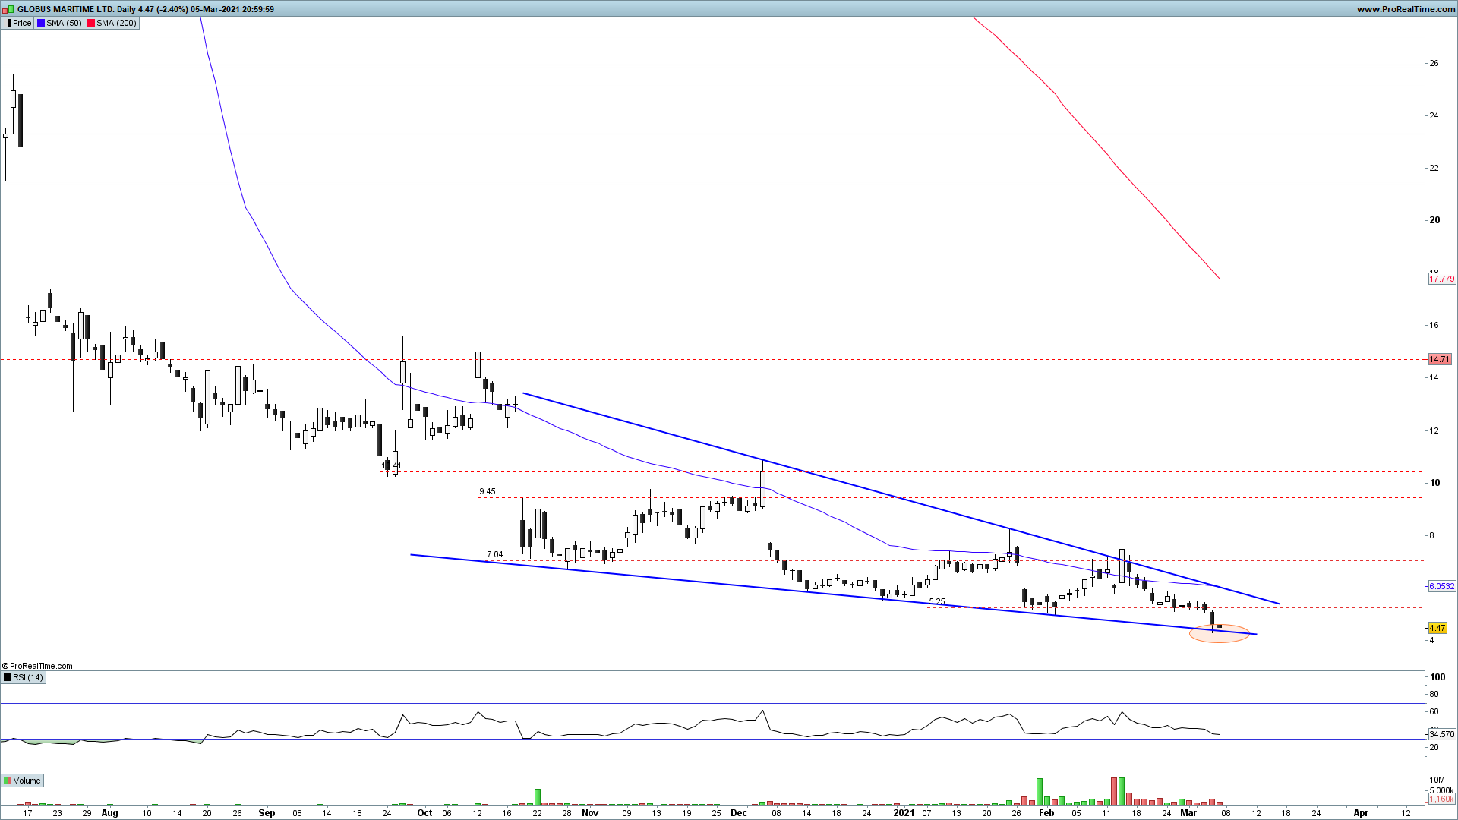
Task: Click the red 14.71 price level tag
Action: (x=1439, y=359)
